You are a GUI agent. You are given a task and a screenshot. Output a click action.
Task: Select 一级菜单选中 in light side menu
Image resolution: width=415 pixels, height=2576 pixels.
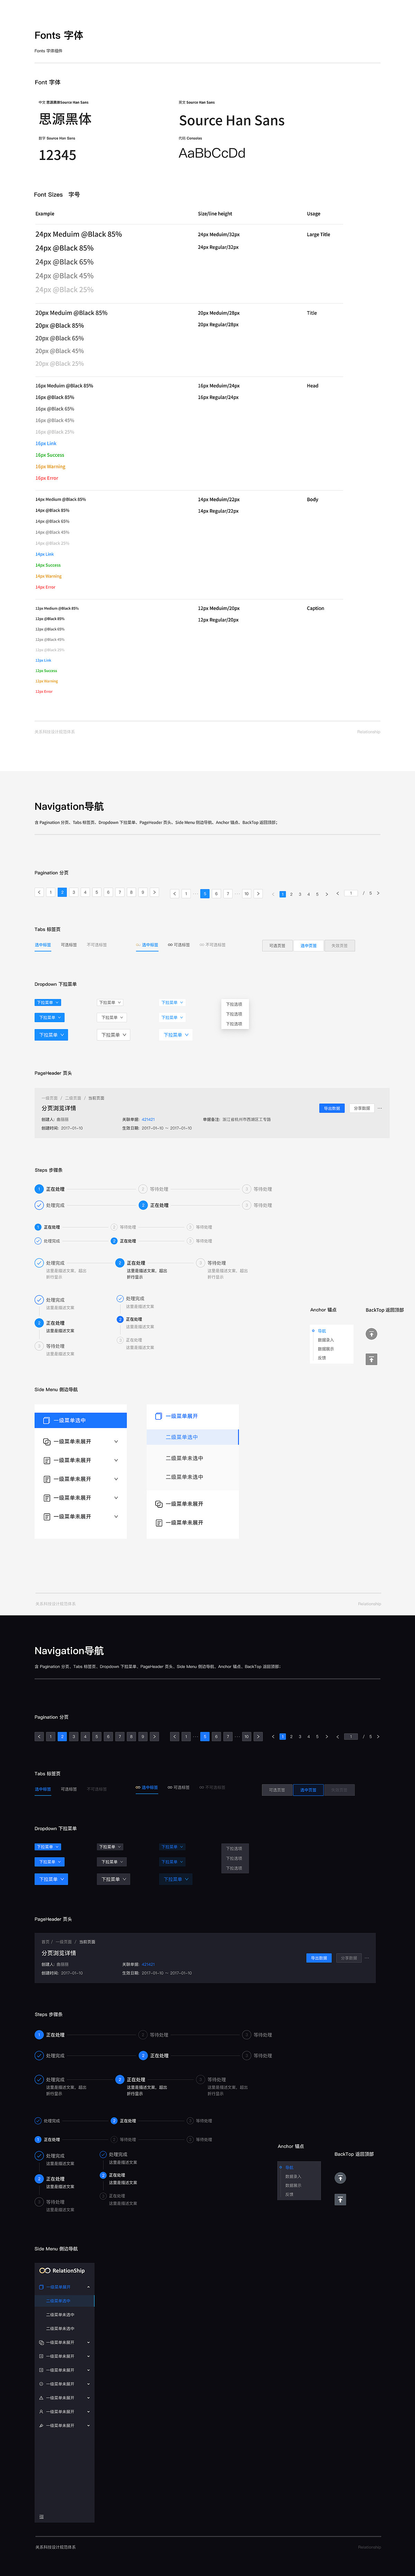click(x=81, y=1420)
